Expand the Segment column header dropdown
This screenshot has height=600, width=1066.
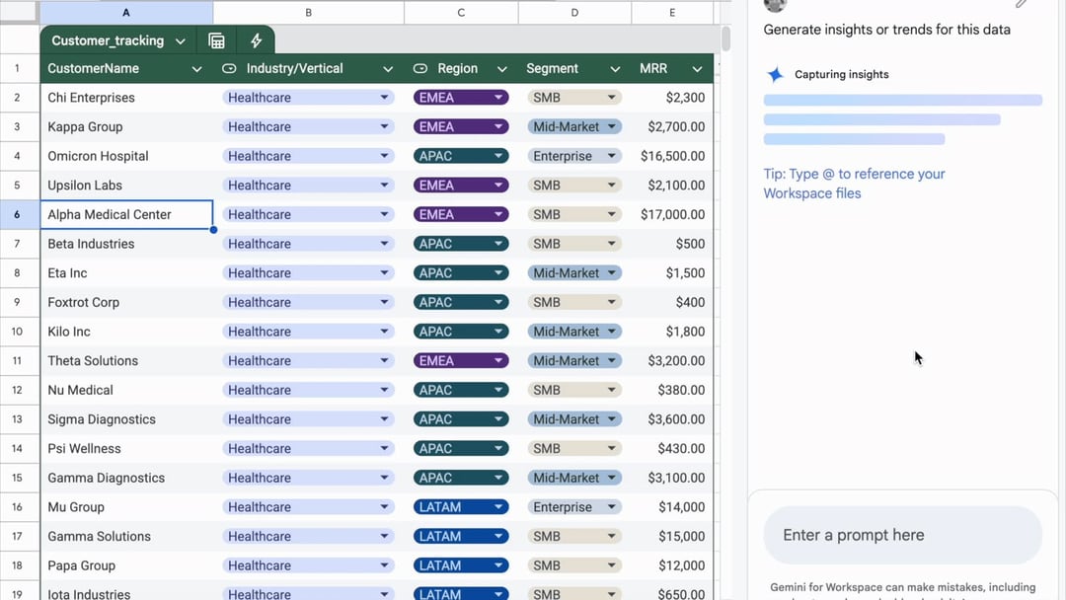click(x=613, y=68)
